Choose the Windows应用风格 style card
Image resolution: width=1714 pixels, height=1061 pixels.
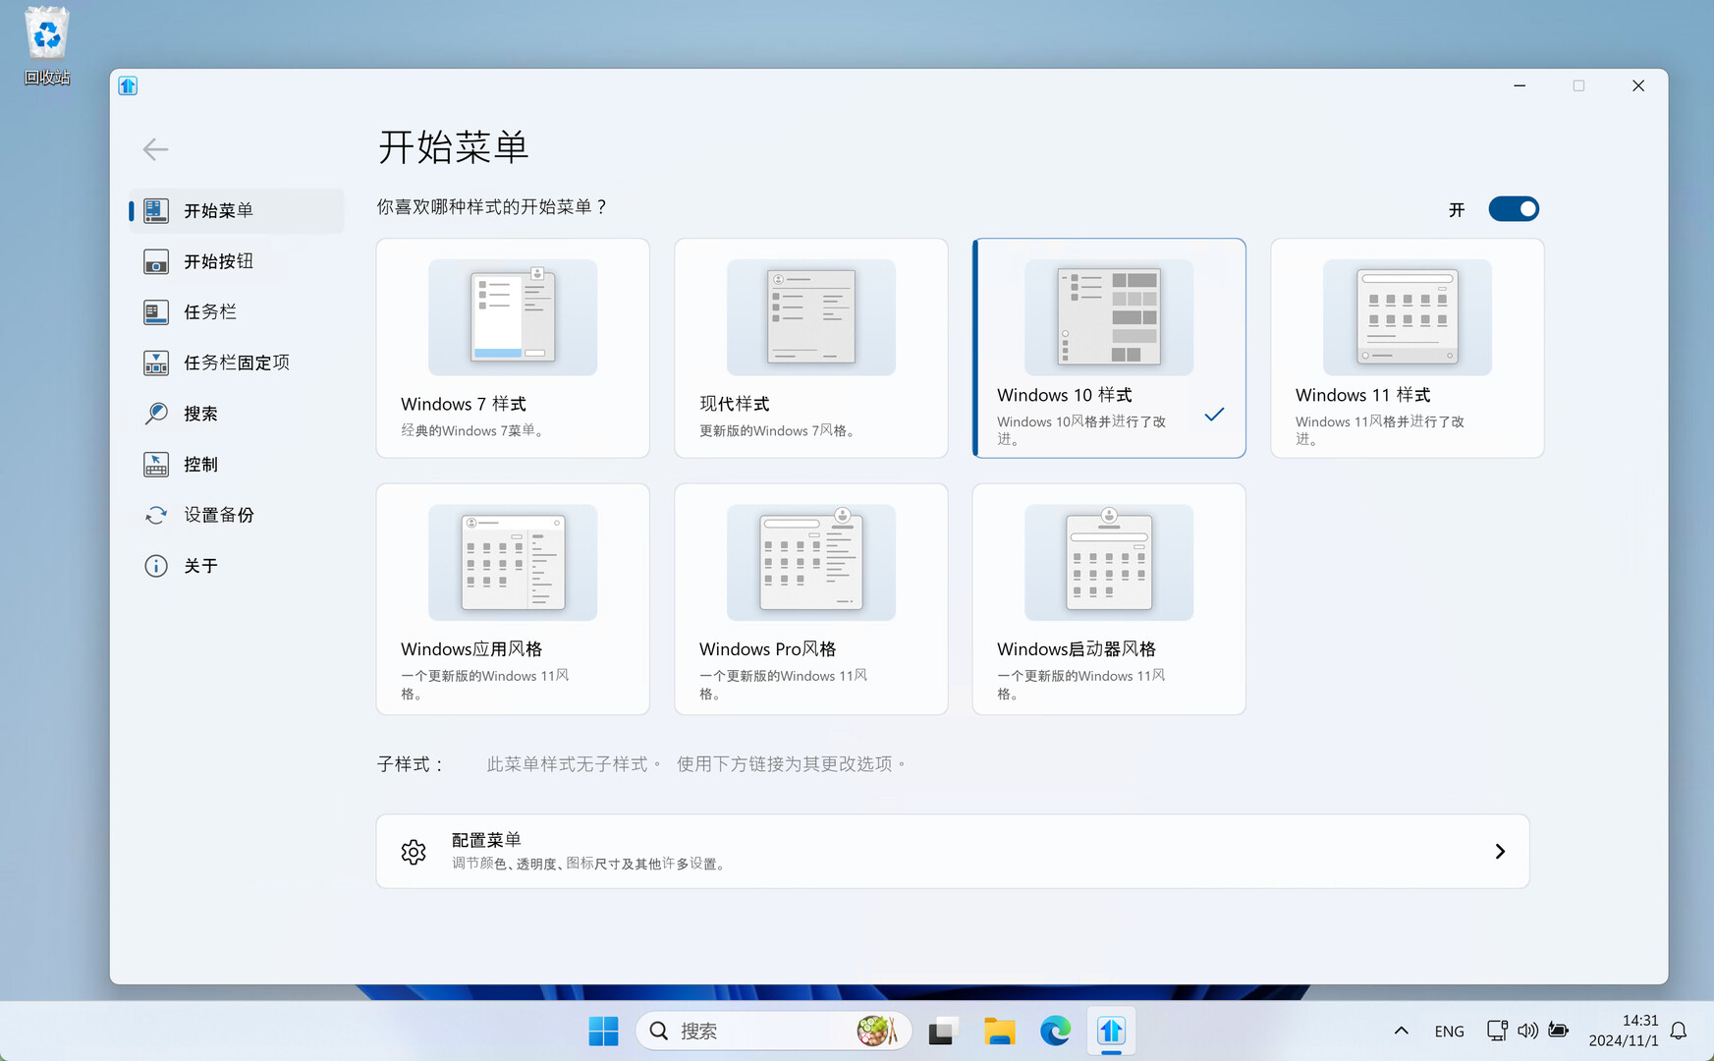coord(512,598)
